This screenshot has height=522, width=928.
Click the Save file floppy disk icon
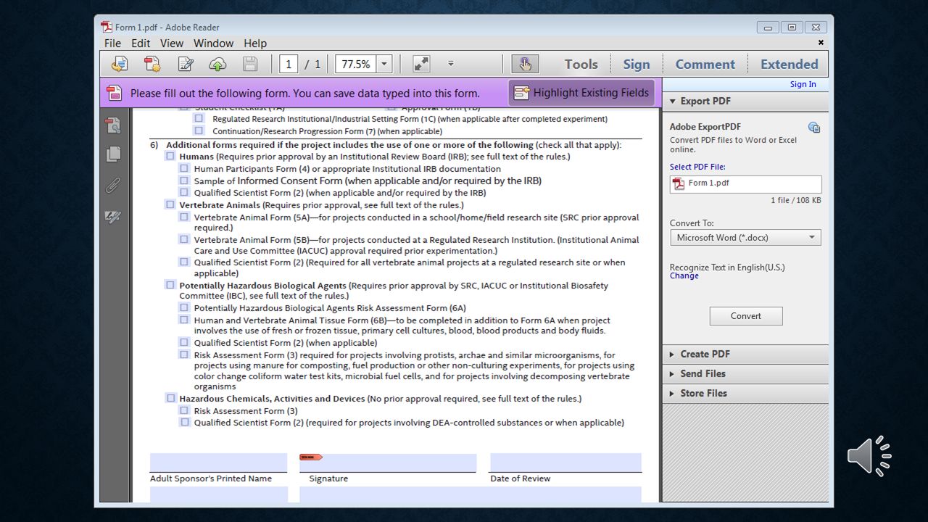250,64
